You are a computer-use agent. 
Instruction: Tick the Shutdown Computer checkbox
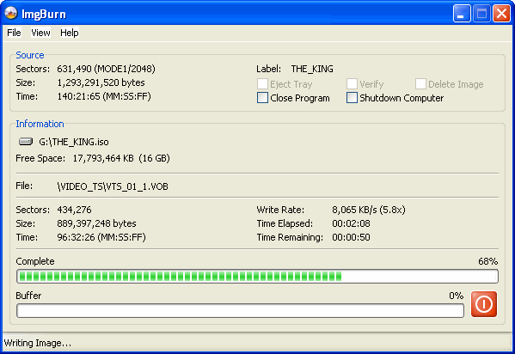pyautogui.click(x=352, y=98)
